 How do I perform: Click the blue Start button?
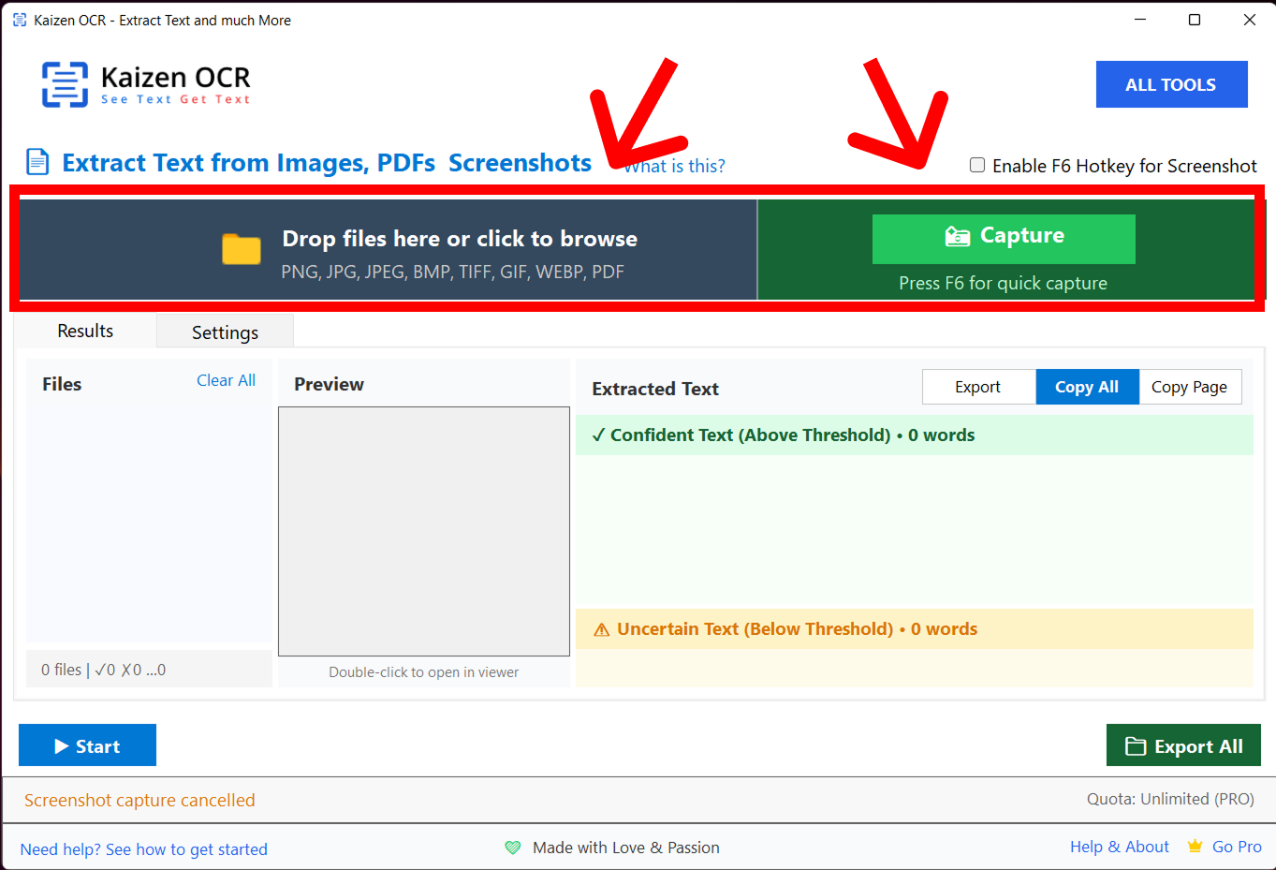87,745
